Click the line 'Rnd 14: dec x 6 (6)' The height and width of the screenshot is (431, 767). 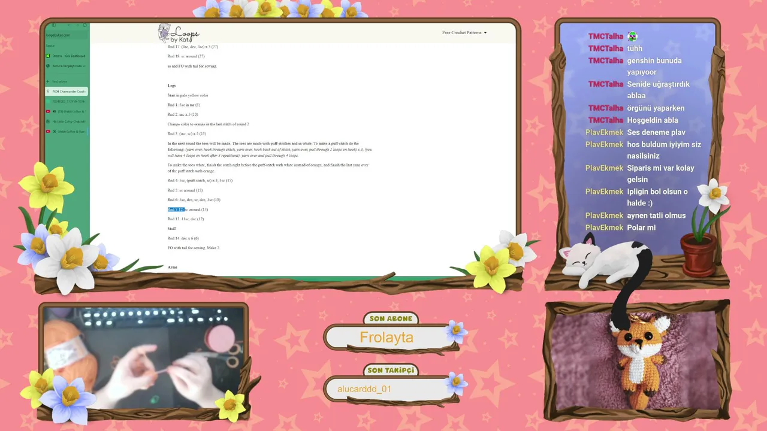pos(183,238)
